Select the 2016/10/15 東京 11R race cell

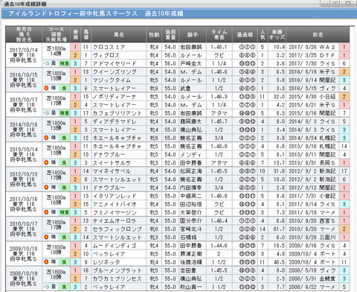24,80
